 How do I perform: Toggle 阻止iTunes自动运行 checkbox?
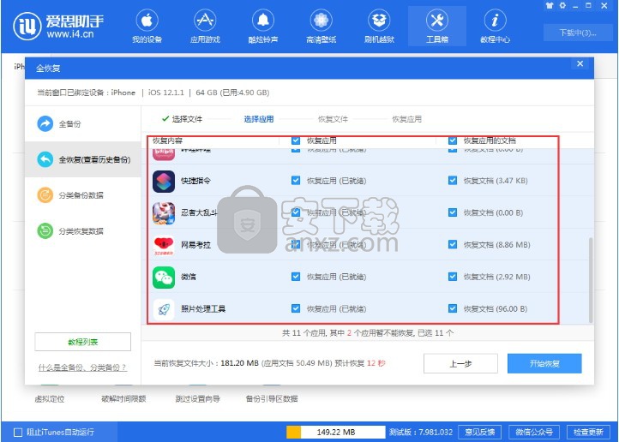click(x=18, y=432)
